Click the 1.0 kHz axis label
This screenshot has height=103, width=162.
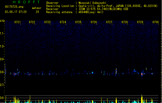coord(2,46)
